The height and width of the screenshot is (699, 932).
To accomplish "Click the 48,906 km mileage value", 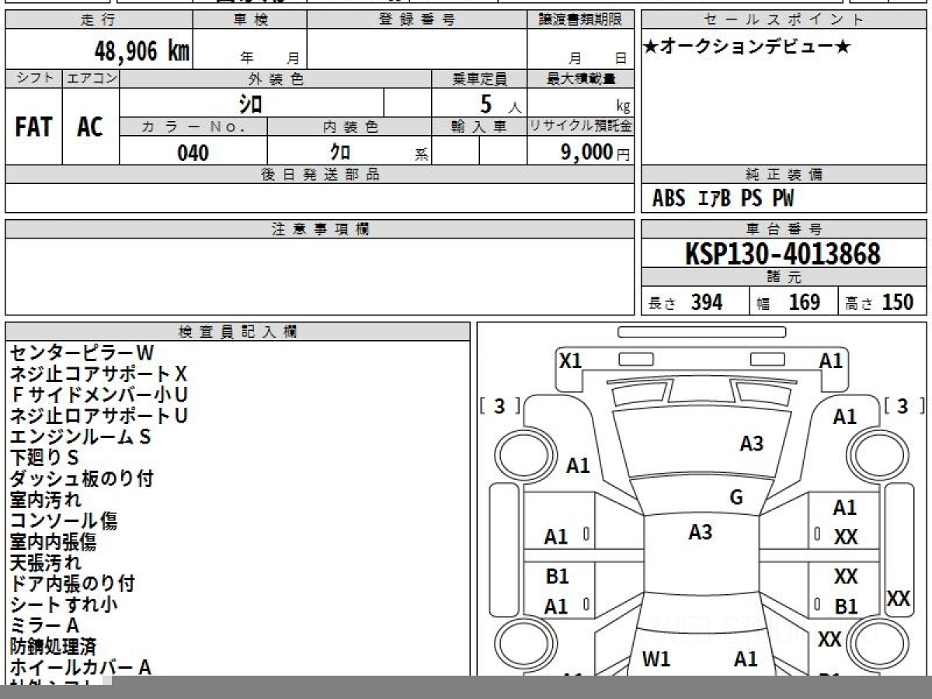I will [142, 52].
